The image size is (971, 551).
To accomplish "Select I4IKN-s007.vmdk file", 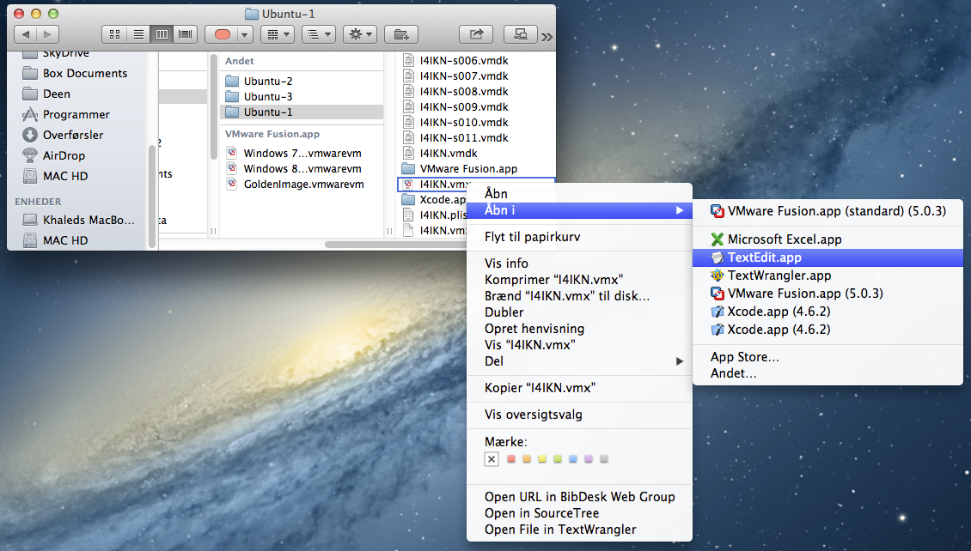I will [x=464, y=76].
